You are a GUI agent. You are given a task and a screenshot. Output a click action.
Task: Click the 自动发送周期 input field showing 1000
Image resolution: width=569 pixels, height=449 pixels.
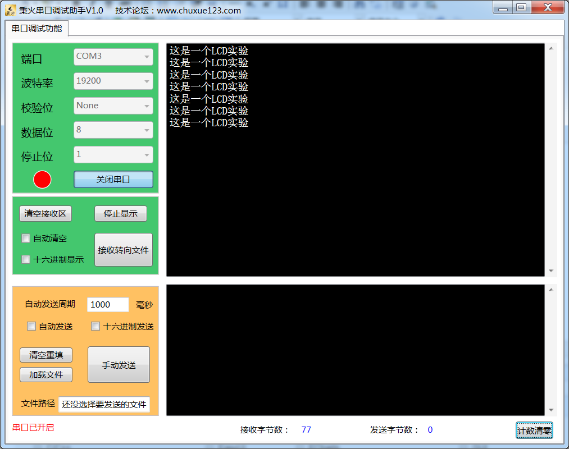tap(108, 305)
